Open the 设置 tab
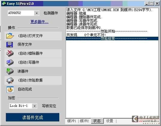161x126 pixels. (110, 121)
